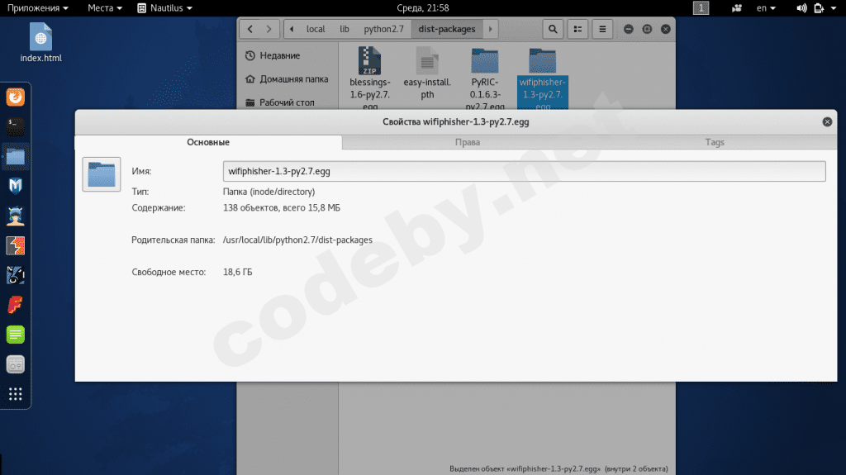Image resolution: width=846 pixels, height=475 pixels.
Task: Open the en keyboard layout dropdown
Action: coord(766,8)
